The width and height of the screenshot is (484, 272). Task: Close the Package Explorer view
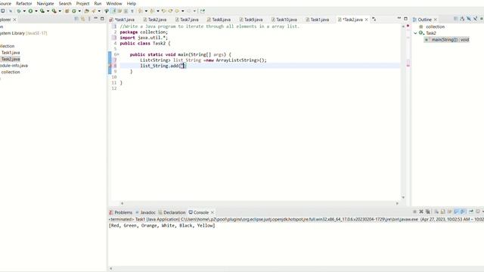[14, 20]
